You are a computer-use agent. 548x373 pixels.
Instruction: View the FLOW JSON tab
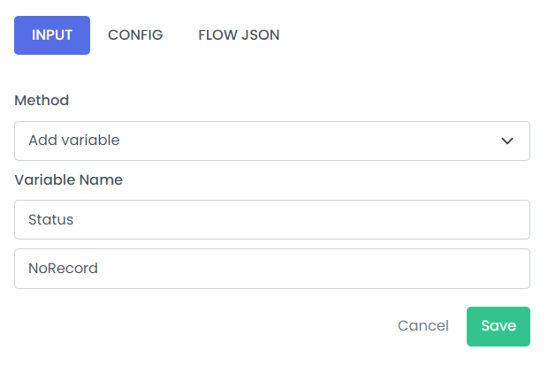pyautogui.click(x=239, y=35)
